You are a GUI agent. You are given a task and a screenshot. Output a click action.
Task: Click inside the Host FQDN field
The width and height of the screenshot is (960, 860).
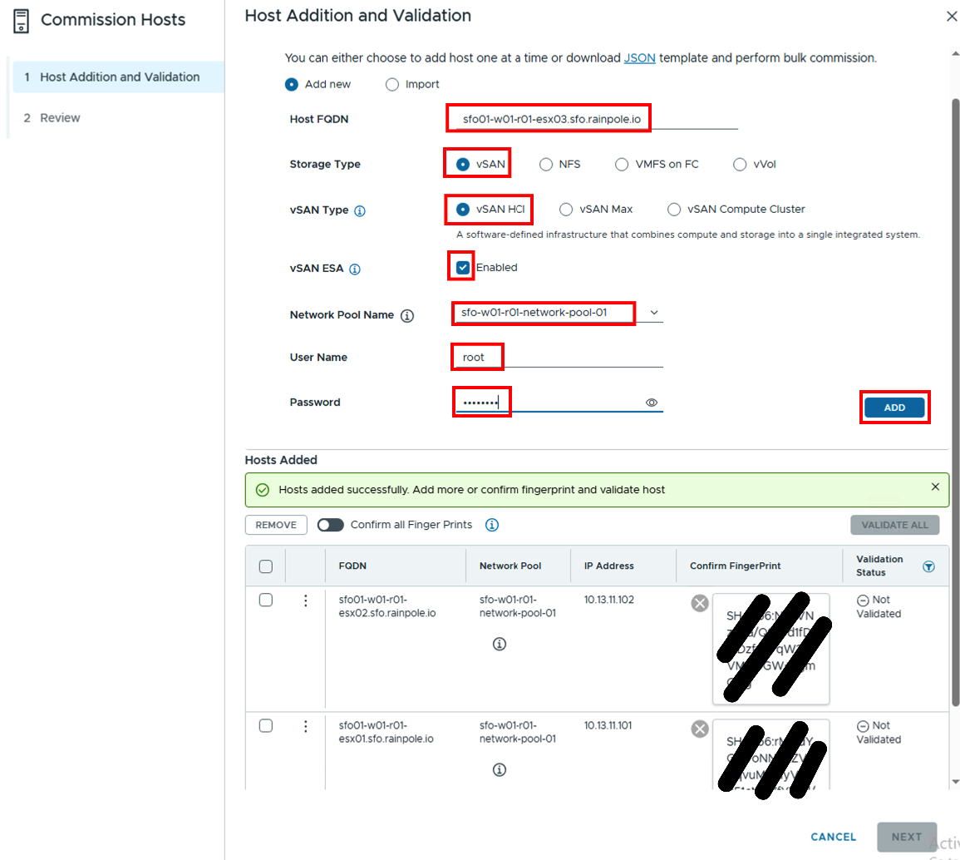coord(549,118)
